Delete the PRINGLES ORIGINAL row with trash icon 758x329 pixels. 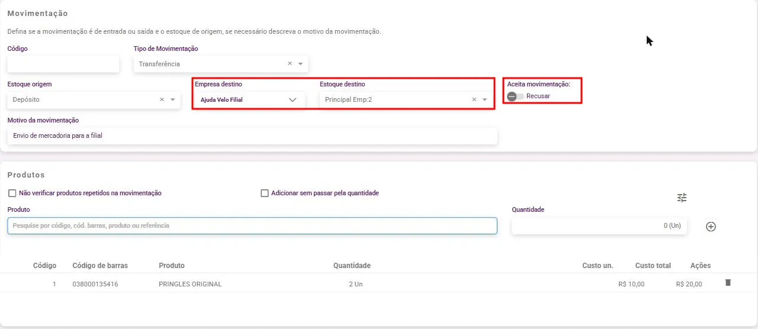tap(728, 283)
